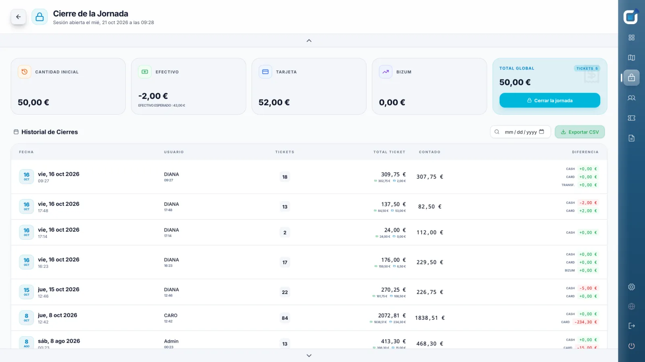Image resolution: width=645 pixels, height=362 pixels.
Task: Click the FECHA column header
Action: click(x=26, y=152)
